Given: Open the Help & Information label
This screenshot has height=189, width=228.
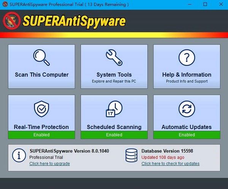Looking at the screenshot, I should 187,75.
